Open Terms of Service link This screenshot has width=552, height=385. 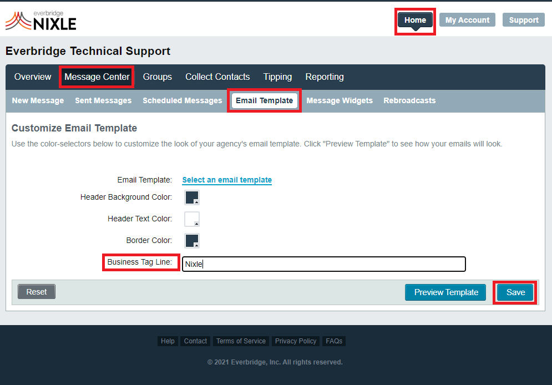click(241, 341)
